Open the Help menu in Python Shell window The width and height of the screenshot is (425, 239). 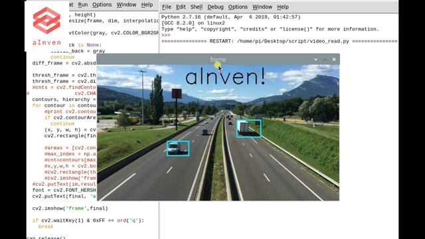283,7
